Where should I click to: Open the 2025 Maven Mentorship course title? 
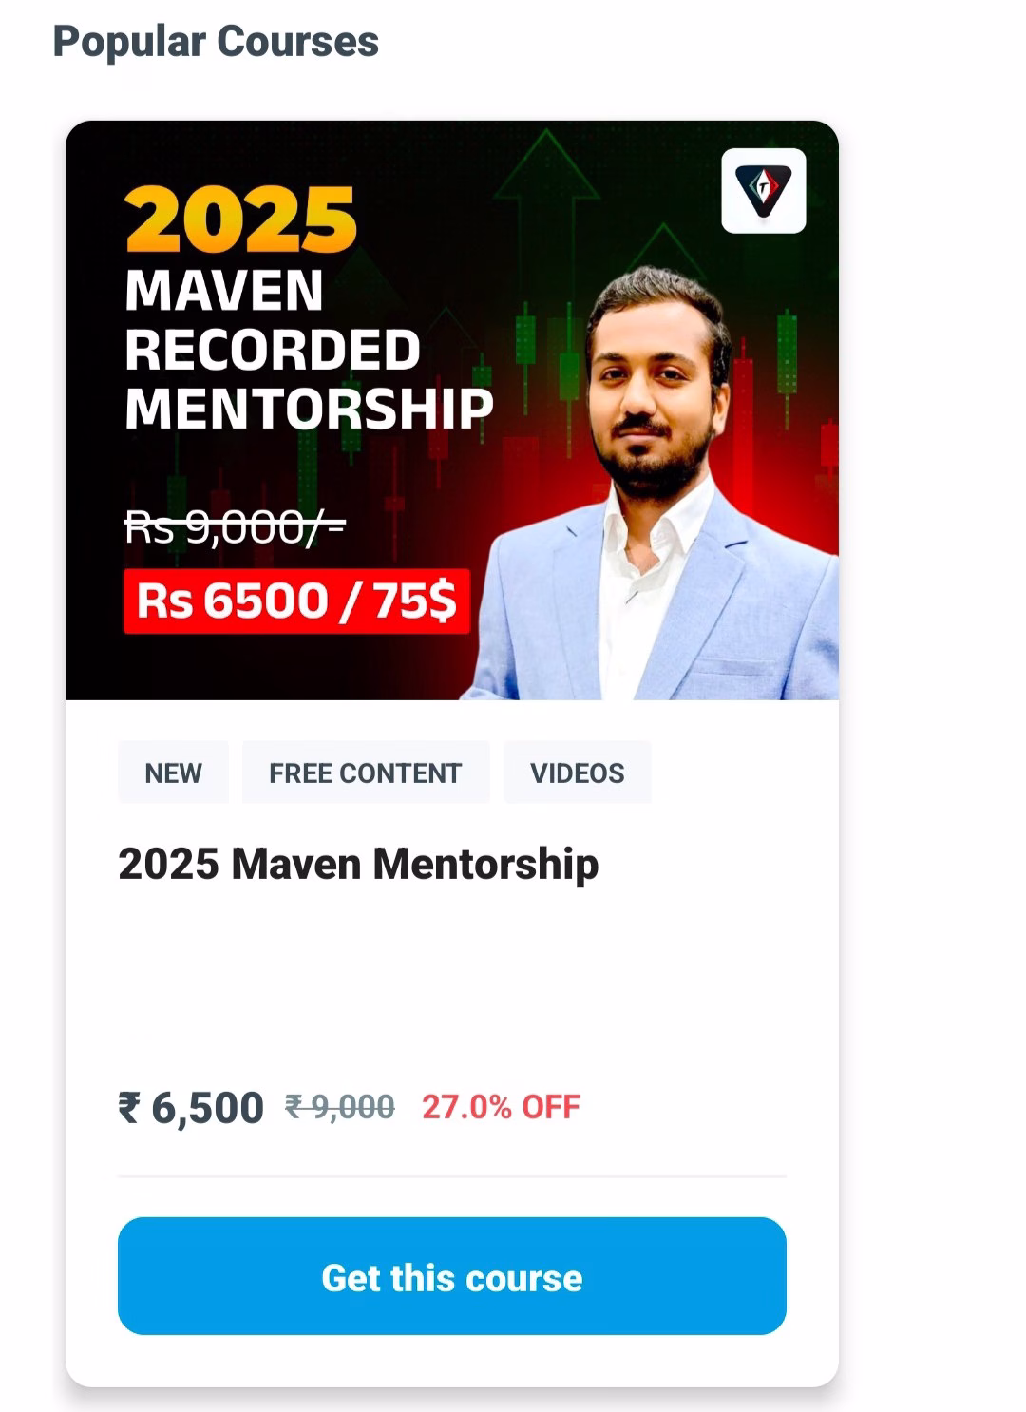coord(358,864)
